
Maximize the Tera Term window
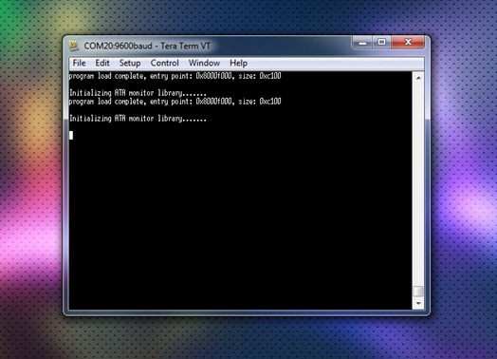(x=382, y=42)
